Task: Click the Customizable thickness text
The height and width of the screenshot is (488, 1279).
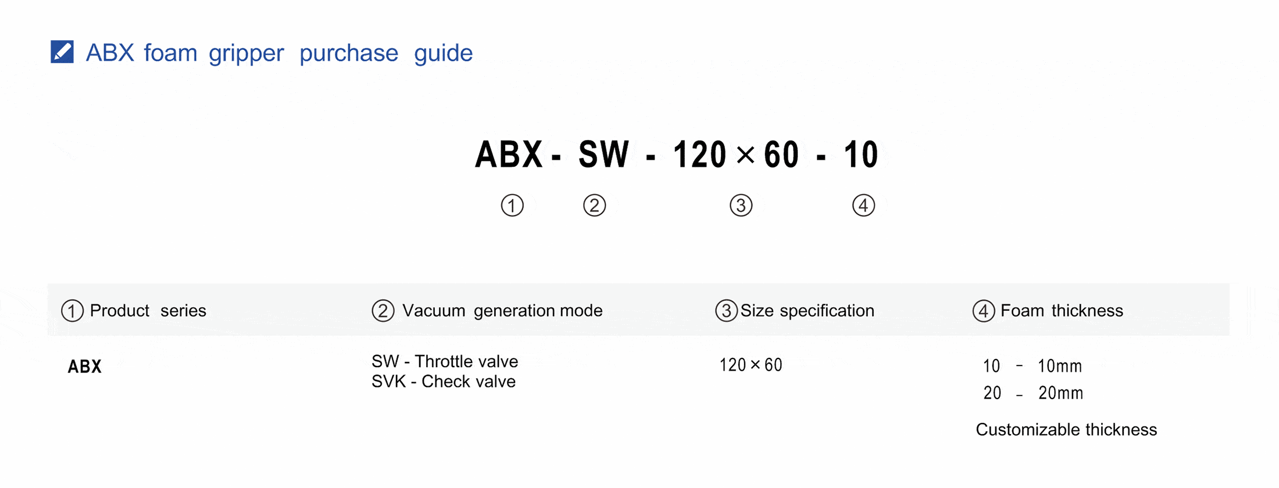Action: (x=1066, y=430)
